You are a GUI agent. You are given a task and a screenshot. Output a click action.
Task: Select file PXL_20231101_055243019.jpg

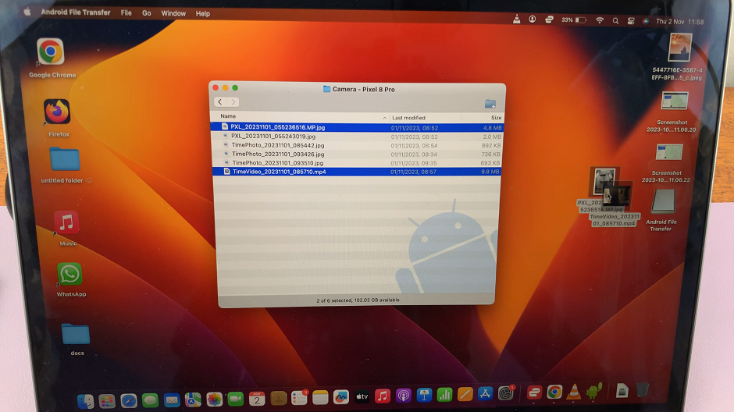(357, 137)
